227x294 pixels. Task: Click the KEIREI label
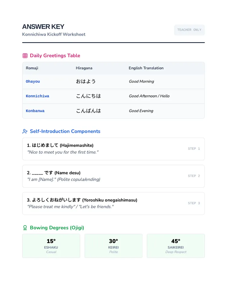[x=113, y=248]
